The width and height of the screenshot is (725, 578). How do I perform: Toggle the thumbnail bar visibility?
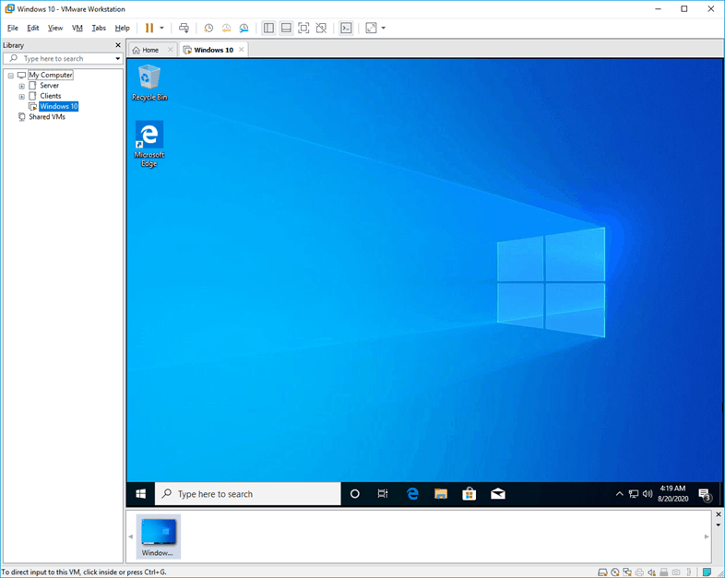tap(286, 29)
